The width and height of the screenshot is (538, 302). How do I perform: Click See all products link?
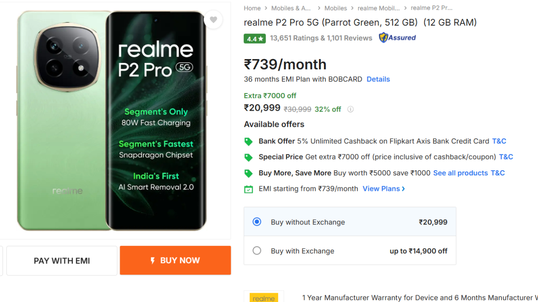pos(460,173)
